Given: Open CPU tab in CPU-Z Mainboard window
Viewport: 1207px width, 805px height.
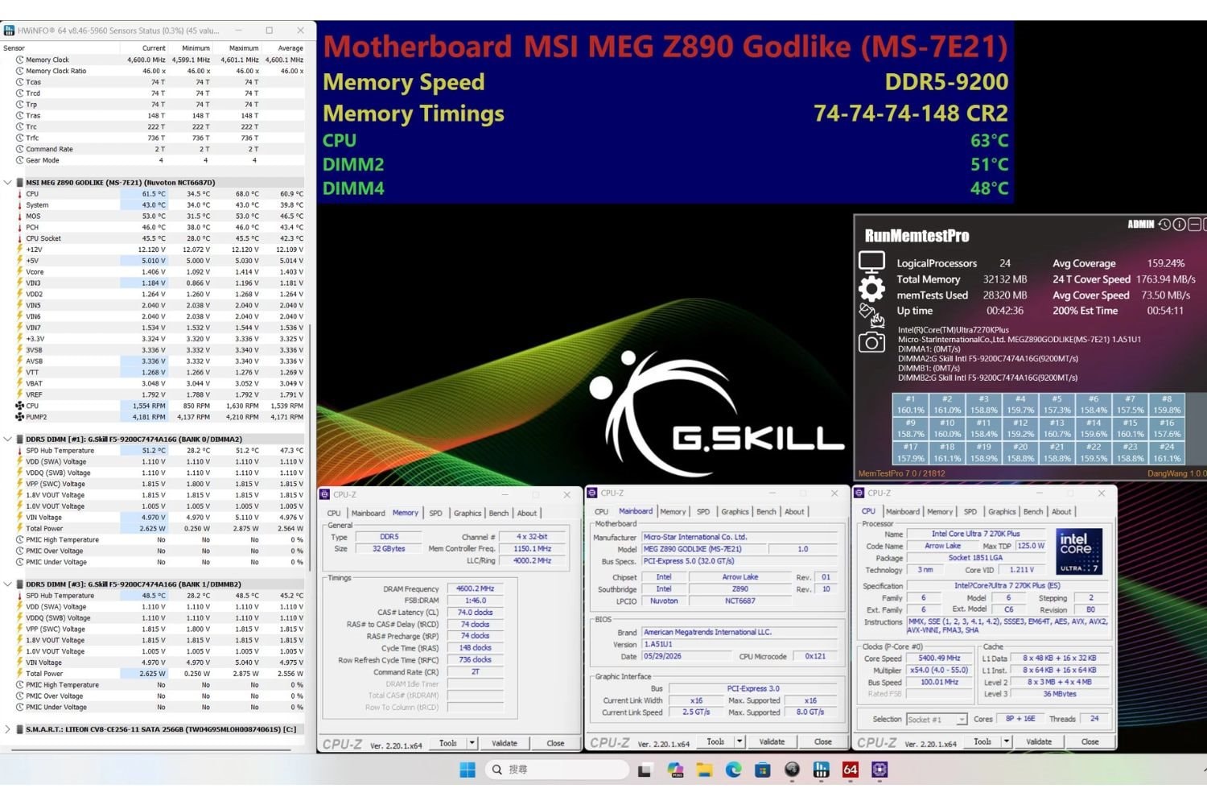Looking at the screenshot, I should tap(601, 511).
